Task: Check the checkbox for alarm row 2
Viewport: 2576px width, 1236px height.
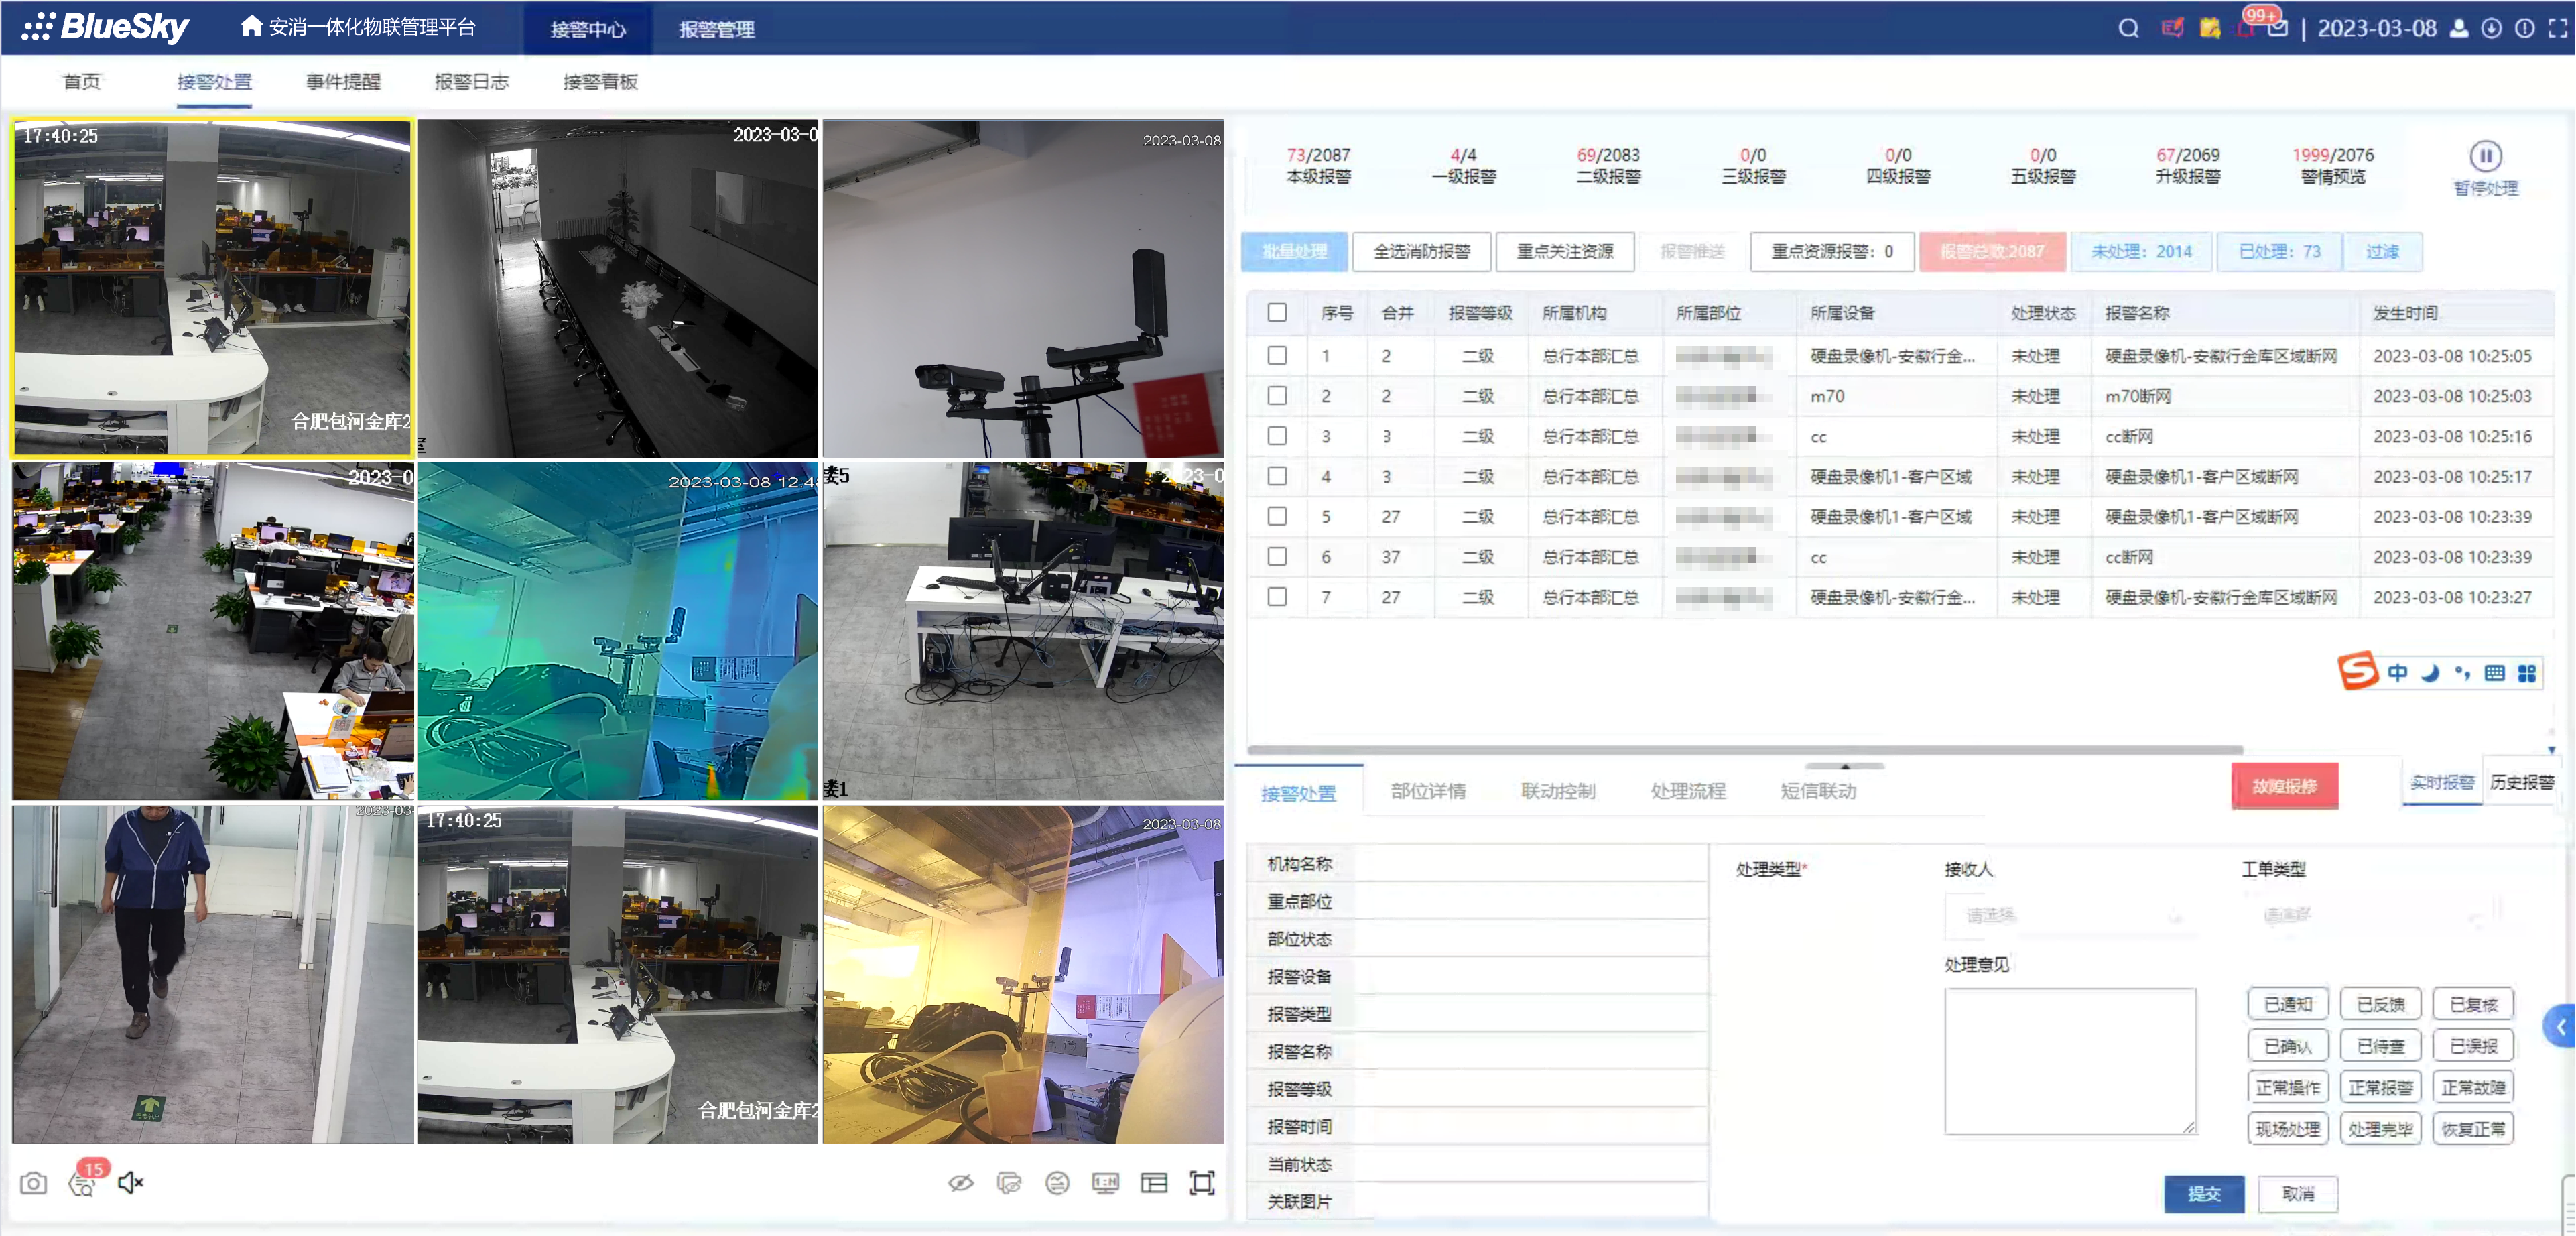Action: 1277,395
